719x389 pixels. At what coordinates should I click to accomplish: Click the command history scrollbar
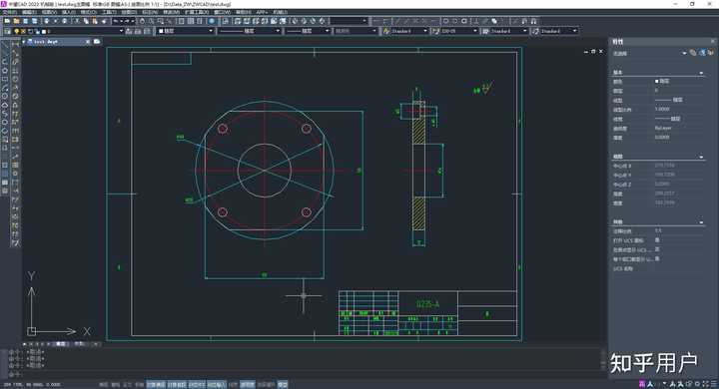(x=603, y=359)
